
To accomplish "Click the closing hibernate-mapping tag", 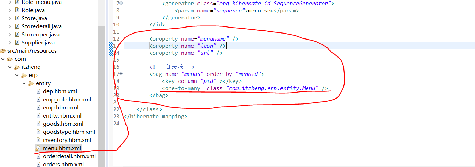I will (x=156, y=117).
